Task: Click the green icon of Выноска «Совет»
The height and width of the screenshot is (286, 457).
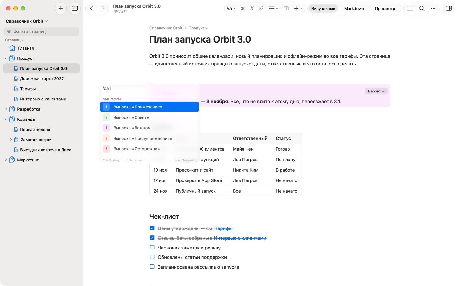Action: [106, 117]
